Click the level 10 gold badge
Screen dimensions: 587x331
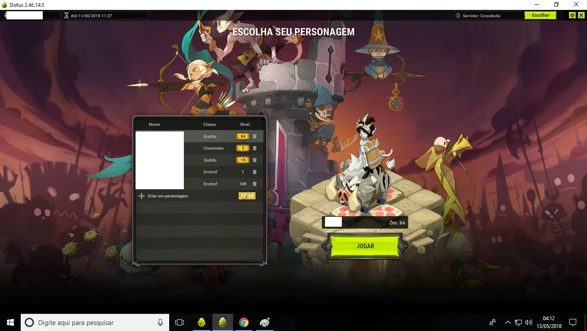(243, 160)
